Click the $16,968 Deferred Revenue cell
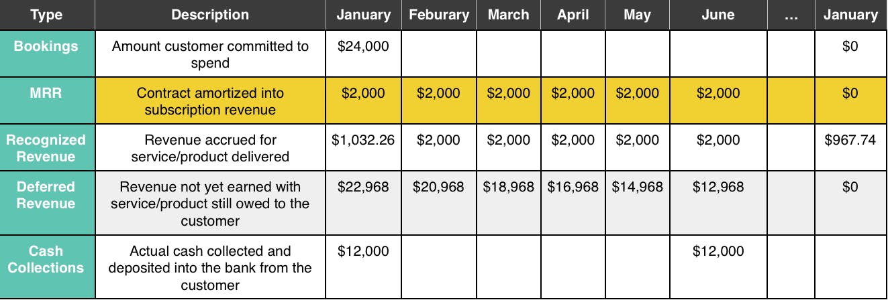This screenshot has width=888, height=300. [573, 187]
